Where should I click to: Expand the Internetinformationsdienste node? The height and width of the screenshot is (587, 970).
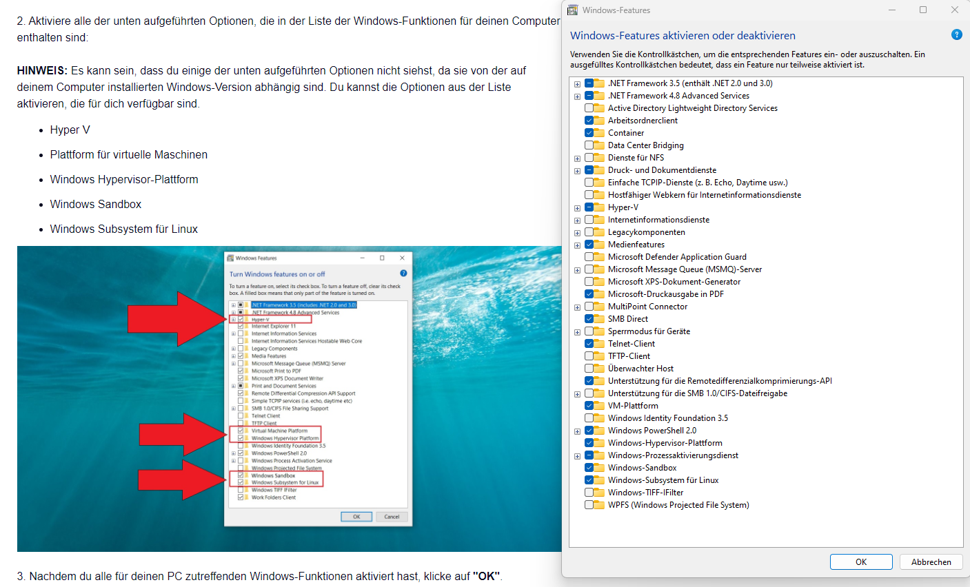(577, 220)
